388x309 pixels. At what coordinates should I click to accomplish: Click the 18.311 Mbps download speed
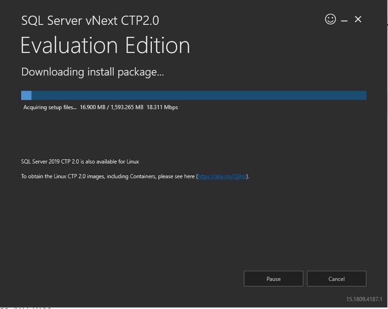162,107
